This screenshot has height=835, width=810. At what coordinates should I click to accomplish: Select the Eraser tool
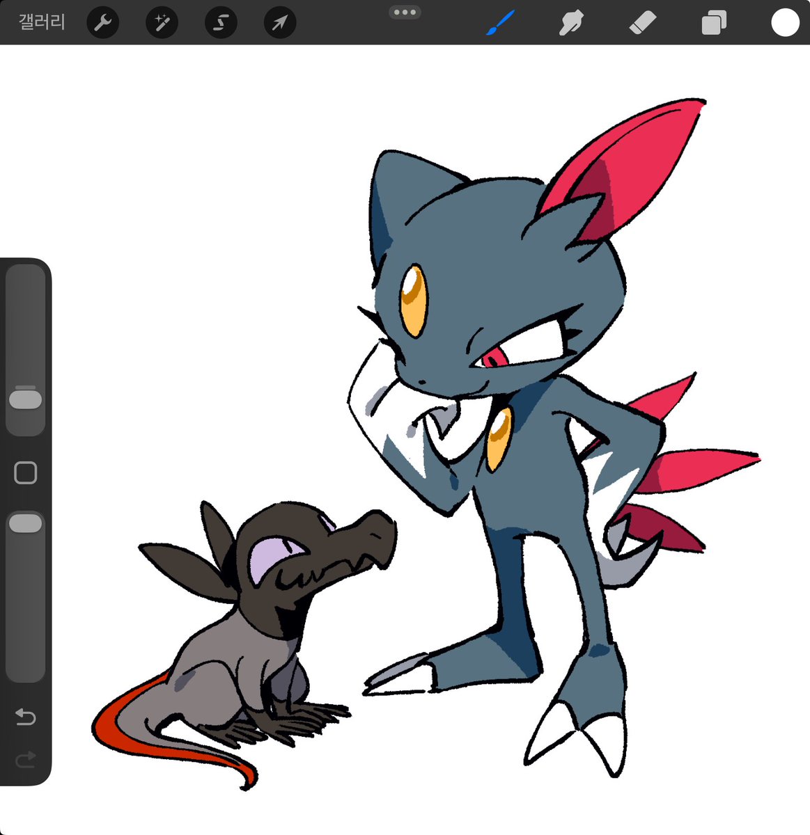tap(642, 23)
